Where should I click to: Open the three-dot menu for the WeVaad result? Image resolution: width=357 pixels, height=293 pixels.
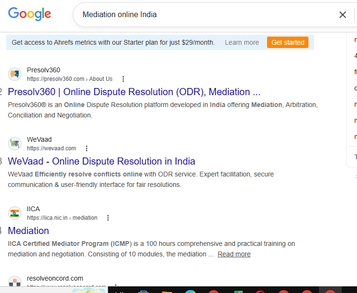click(x=87, y=148)
